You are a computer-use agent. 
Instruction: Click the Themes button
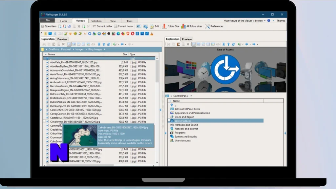click(x=281, y=21)
